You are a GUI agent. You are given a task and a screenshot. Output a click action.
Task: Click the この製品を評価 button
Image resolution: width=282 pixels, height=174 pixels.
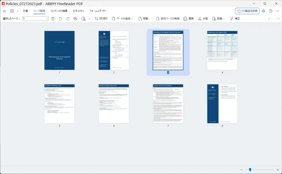point(247,11)
